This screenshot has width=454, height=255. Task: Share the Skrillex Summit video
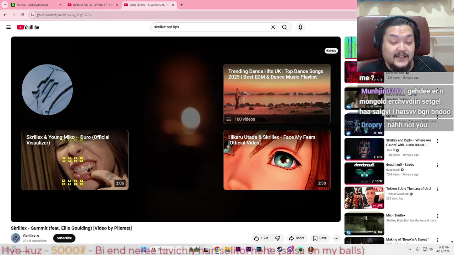click(x=297, y=238)
